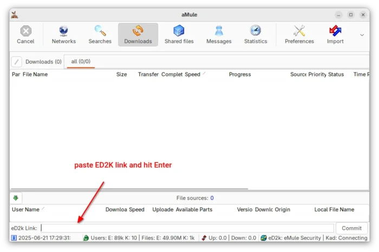
Task: Sort sources by Local File Name column
Action: 334,209
